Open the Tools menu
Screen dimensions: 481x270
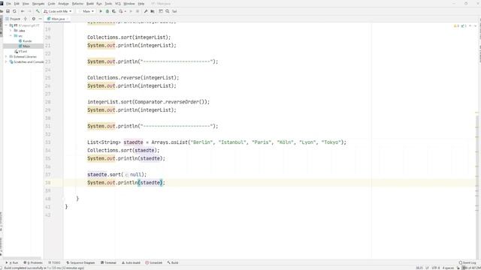pos(108,4)
